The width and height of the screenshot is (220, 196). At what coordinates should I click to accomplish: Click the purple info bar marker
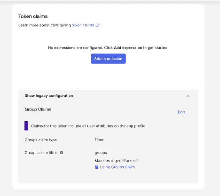(26, 126)
